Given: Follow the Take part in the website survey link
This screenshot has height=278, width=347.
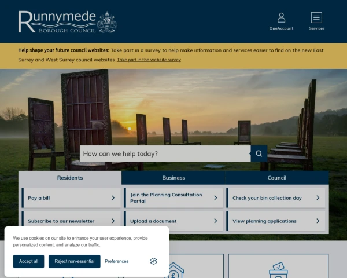Looking at the screenshot, I should coord(149,60).
